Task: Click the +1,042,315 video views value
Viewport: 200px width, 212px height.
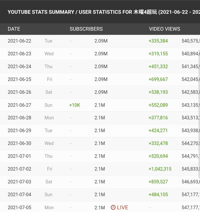Action: (x=160, y=169)
